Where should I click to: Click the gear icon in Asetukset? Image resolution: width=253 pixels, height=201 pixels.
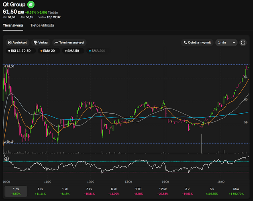tap(10, 43)
